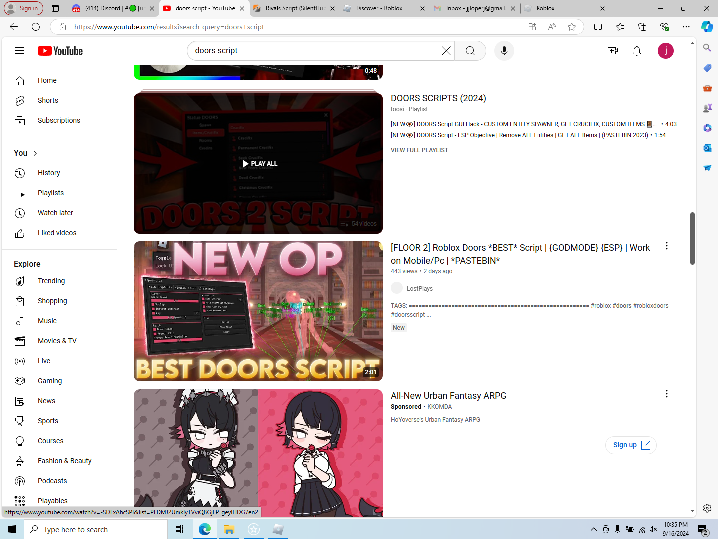Open File Explorer from the taskbar
This screenshot has width=718, height=539.
pos(229,529)
